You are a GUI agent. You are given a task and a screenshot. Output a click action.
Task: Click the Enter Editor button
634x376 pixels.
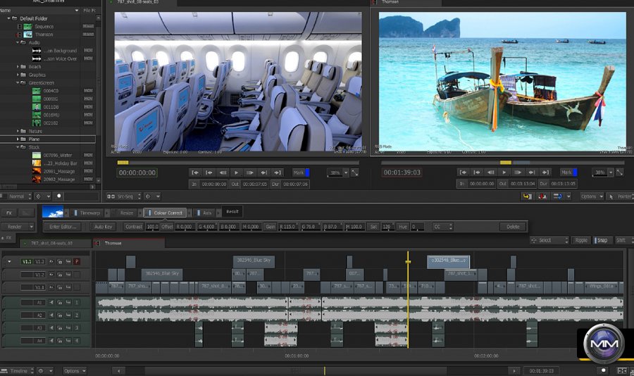pos(64,227)
